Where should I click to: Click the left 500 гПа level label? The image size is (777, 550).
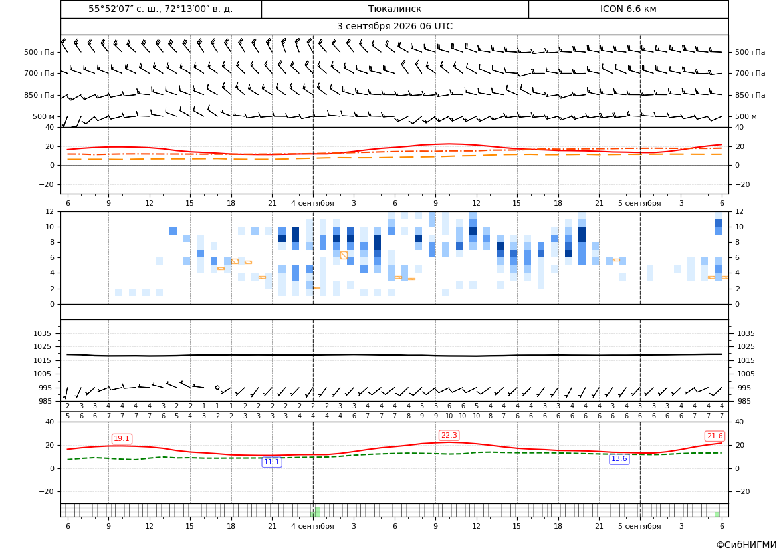pyautogui.click(x=39, y=52)
